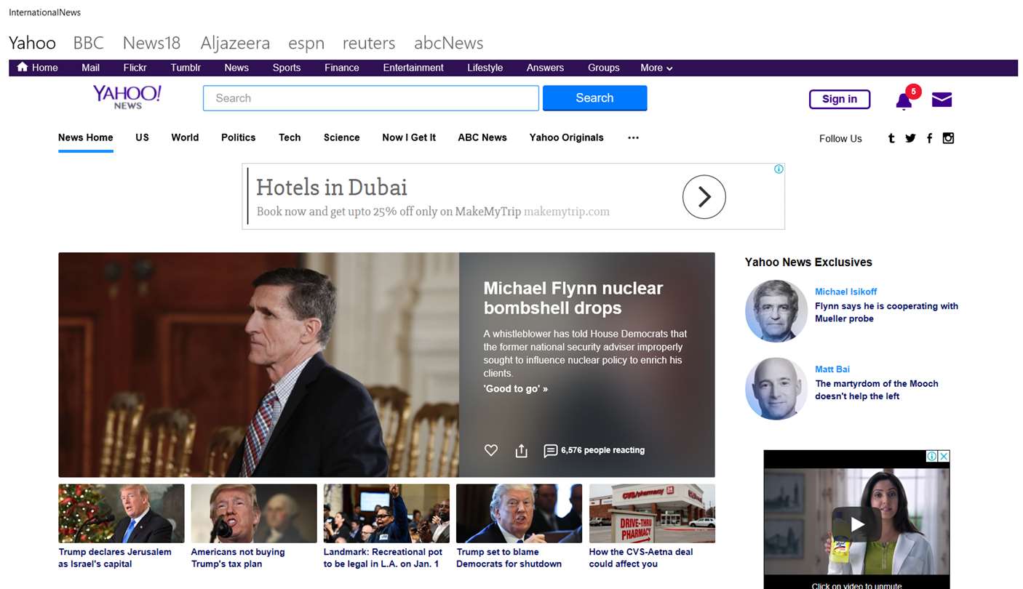Open Yahoo News Facebook social icon
This screenshot has width=1023, height=589.
[x=929, y=138]
